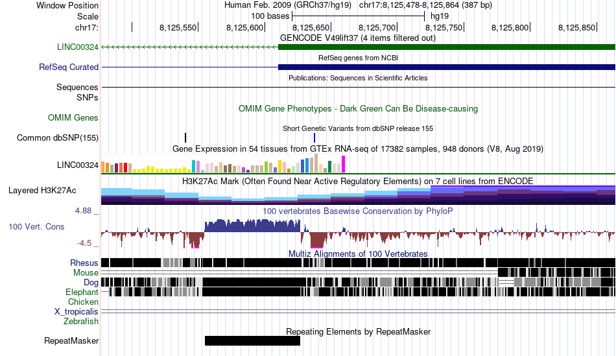Click the black Common dbSNP variant tick
Screen dimensions: 616x356
(x=185, y=137)
